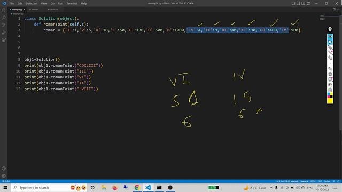
Task: Open the Source Control view
Action: click(4, 25)
